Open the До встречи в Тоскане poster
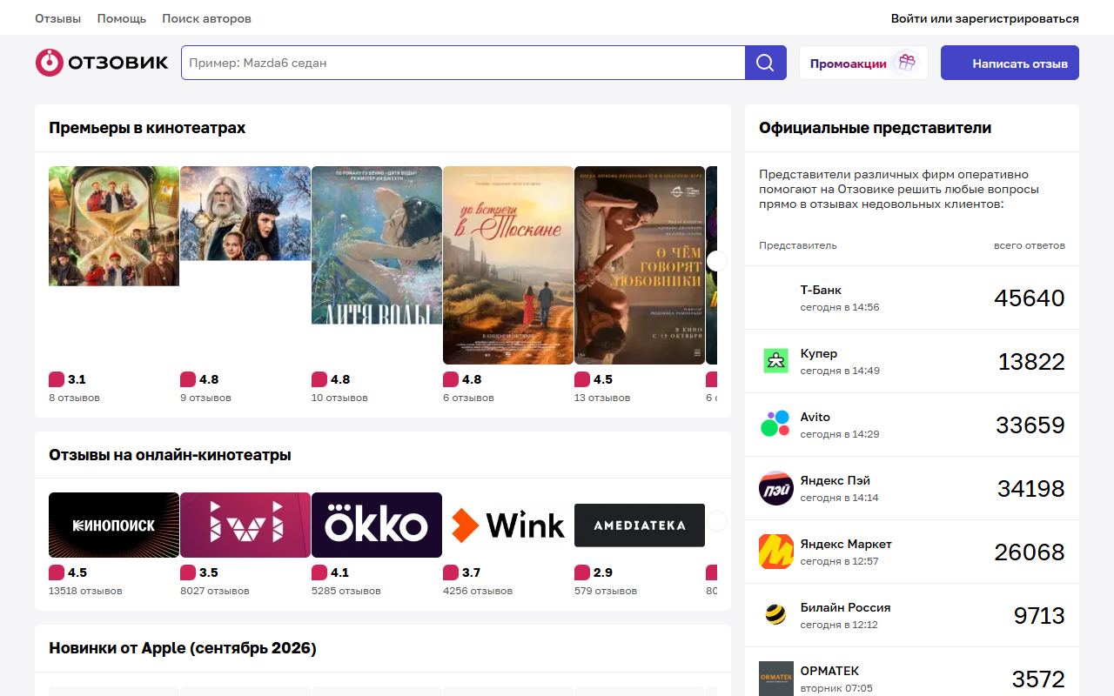 pyautogui.click(x=508, y=265)
